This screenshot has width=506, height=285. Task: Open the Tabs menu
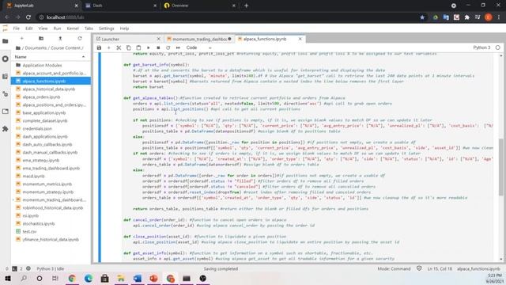(89, 28)
